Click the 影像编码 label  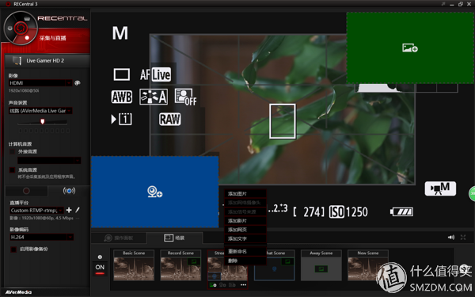(x=19, y=230)
